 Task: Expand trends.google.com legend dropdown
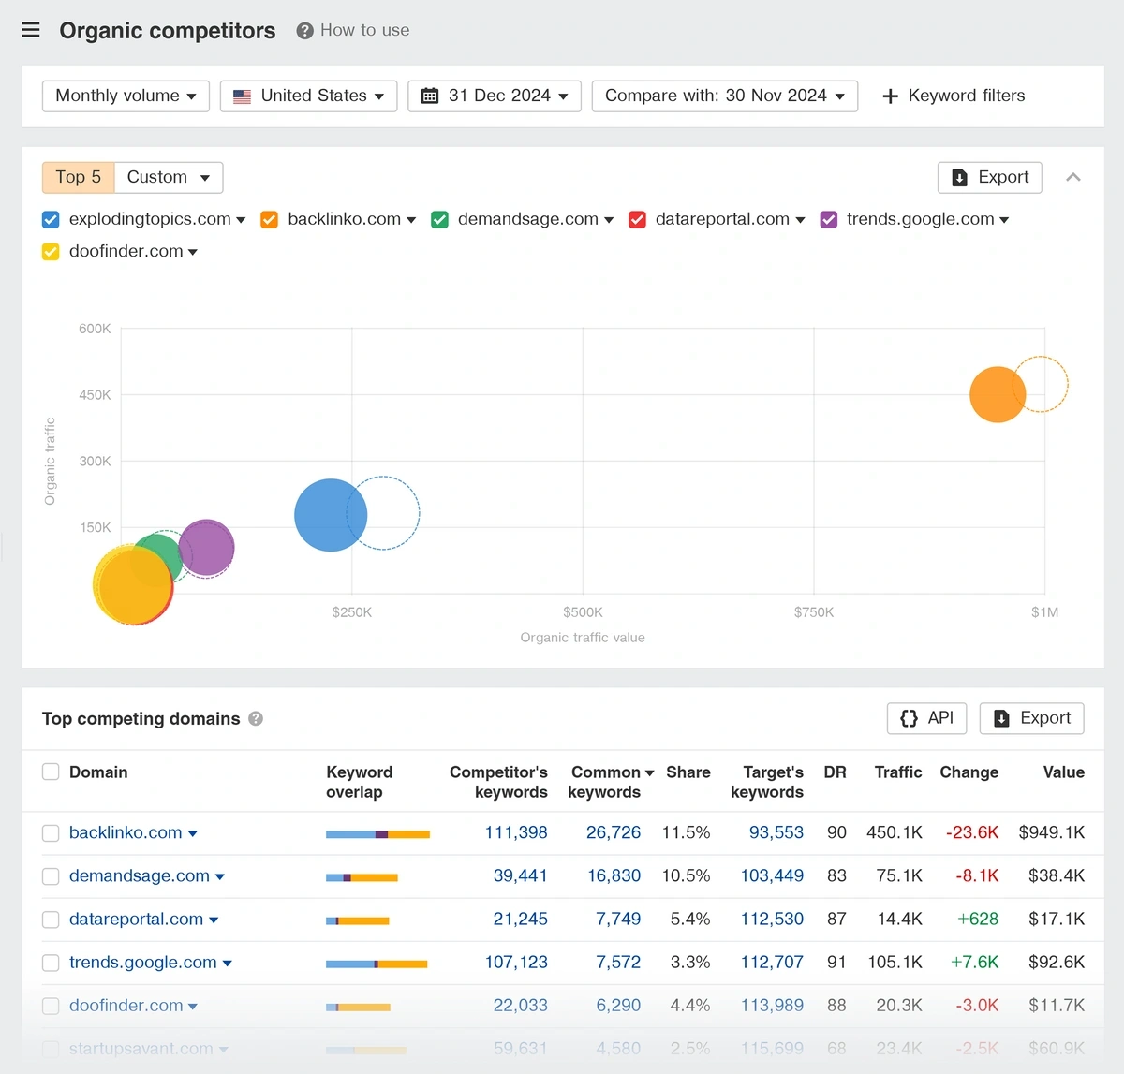(1004, 220)
